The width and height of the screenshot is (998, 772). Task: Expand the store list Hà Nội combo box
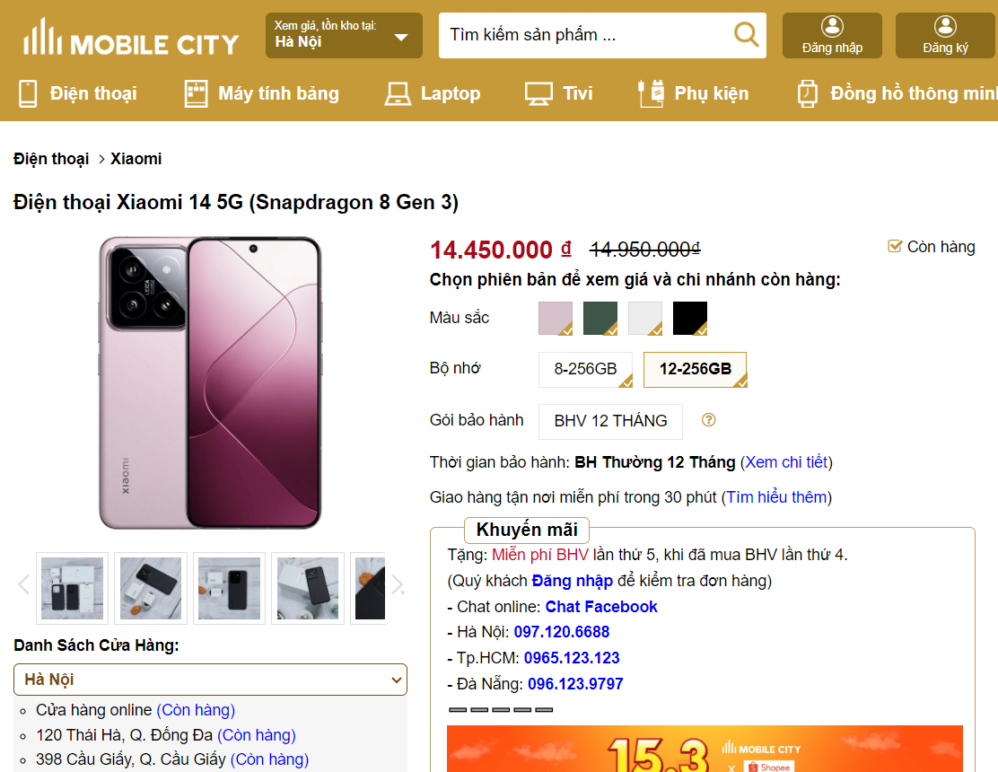[210, 680]
